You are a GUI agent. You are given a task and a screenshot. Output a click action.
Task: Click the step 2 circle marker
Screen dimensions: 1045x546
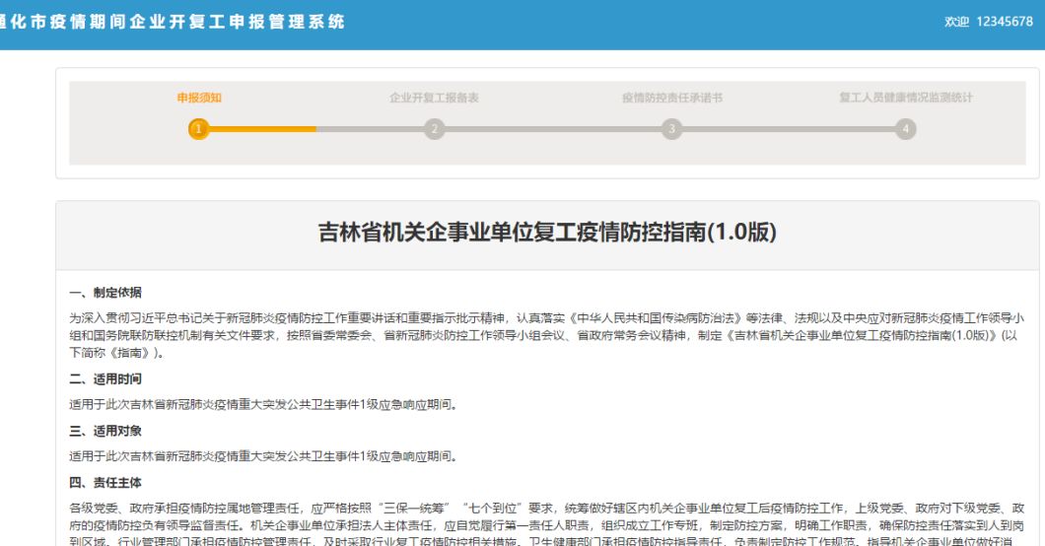[x=435, y=128]
